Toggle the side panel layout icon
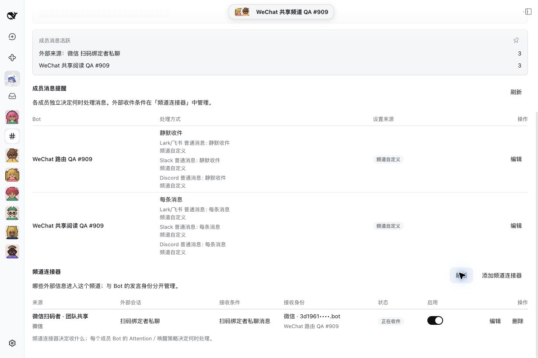This screenshot has width=538, height=358. [x=528, y=12]
